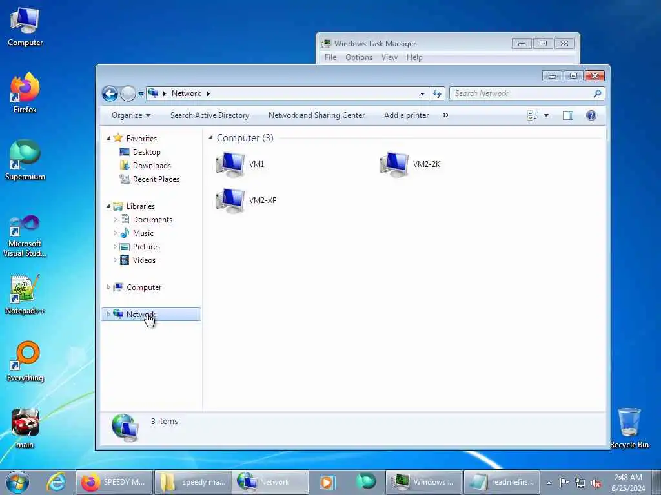
Task: Open Internet Explorer from the taskbar
Action: point(56,482)
